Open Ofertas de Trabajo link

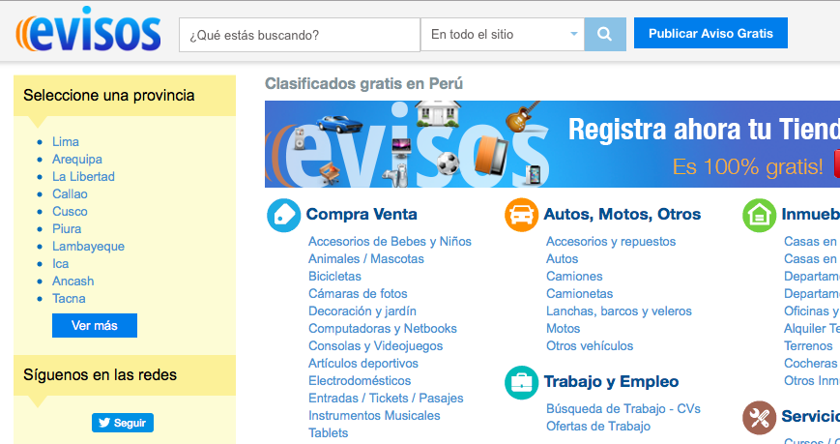pos(597,427)
